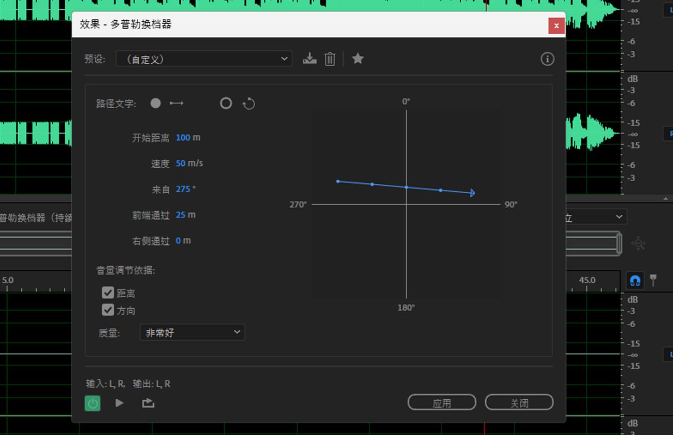The width and height of the screenshot is (673, 435).
Task: Uncheck the 距离 volume adjustment checkbox
Action: tap(108, 293)
